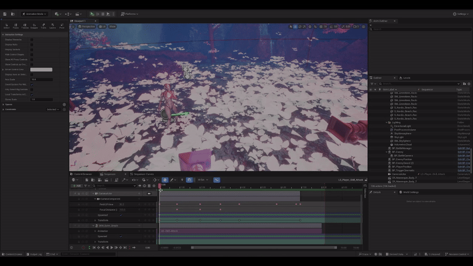Click the Pivot tool icon
Viewport: 473px width, 266px height.
62,25
